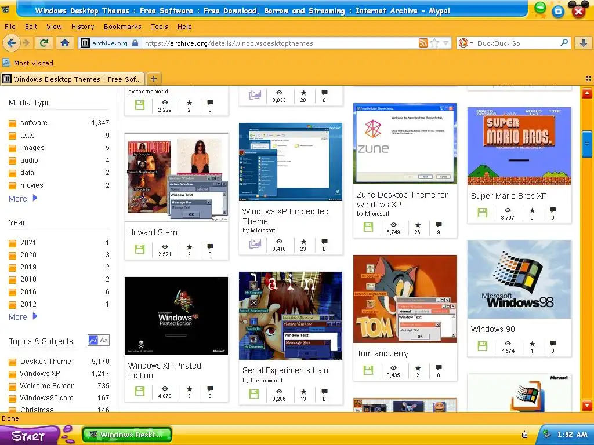
Task: Open the Tom and Jerry title link
Action: click(x=383, y=353)
